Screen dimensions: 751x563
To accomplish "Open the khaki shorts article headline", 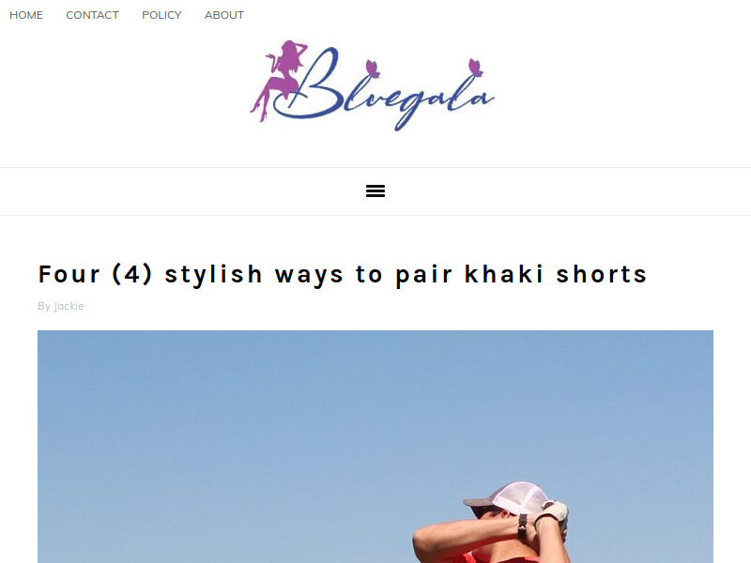I will tap(343, 275).
